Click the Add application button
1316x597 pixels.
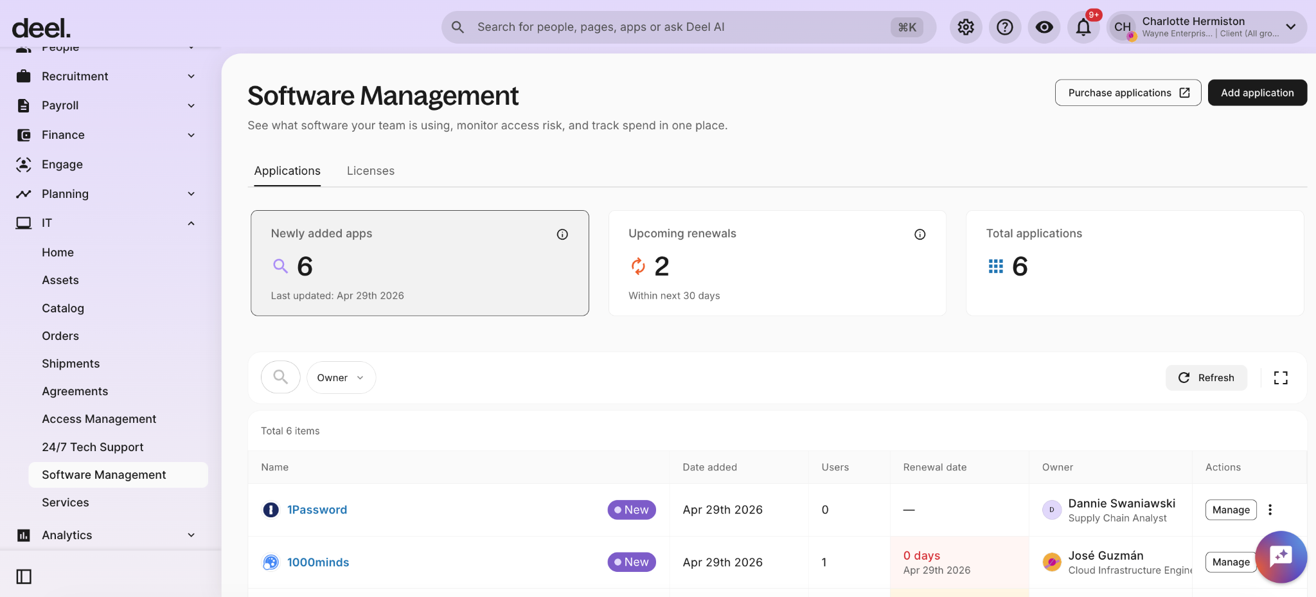click(x=1257, y=93)
